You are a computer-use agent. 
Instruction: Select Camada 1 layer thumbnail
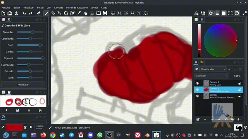[x=206, y=90]
